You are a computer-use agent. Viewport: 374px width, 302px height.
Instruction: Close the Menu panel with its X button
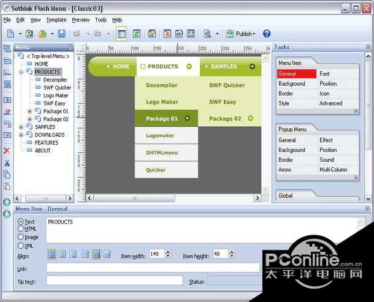click(x=70, y=47)
